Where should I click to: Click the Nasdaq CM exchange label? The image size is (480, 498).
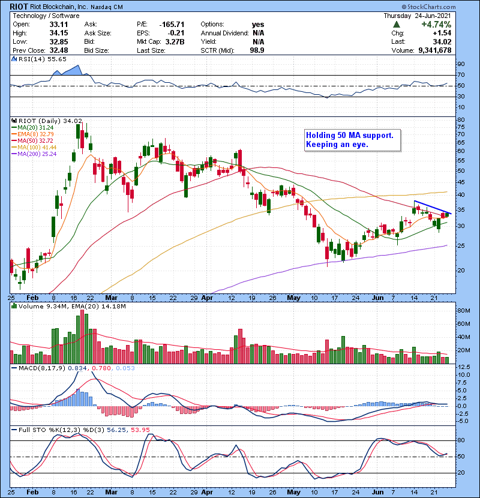107,7
